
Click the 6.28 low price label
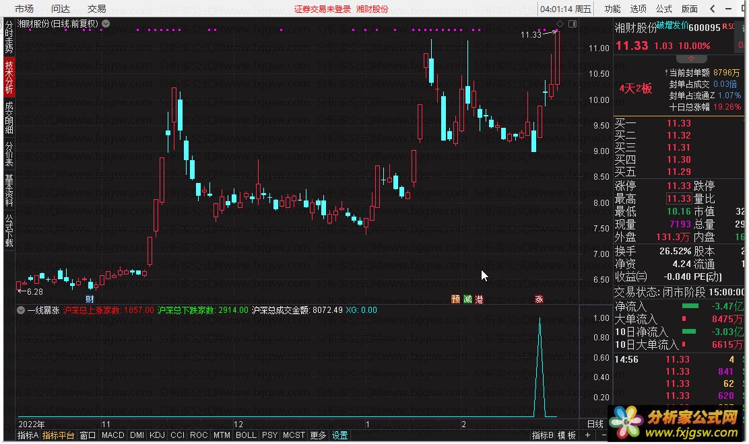[35, 292]
